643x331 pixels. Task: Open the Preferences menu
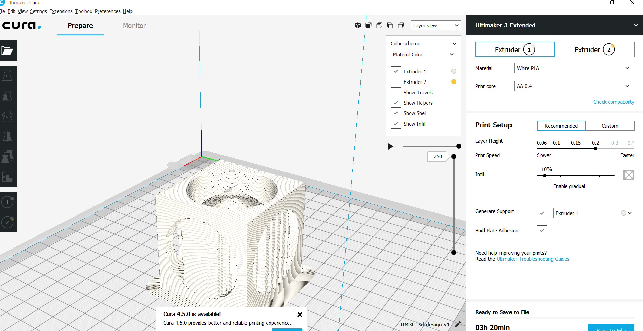point(108,11)
